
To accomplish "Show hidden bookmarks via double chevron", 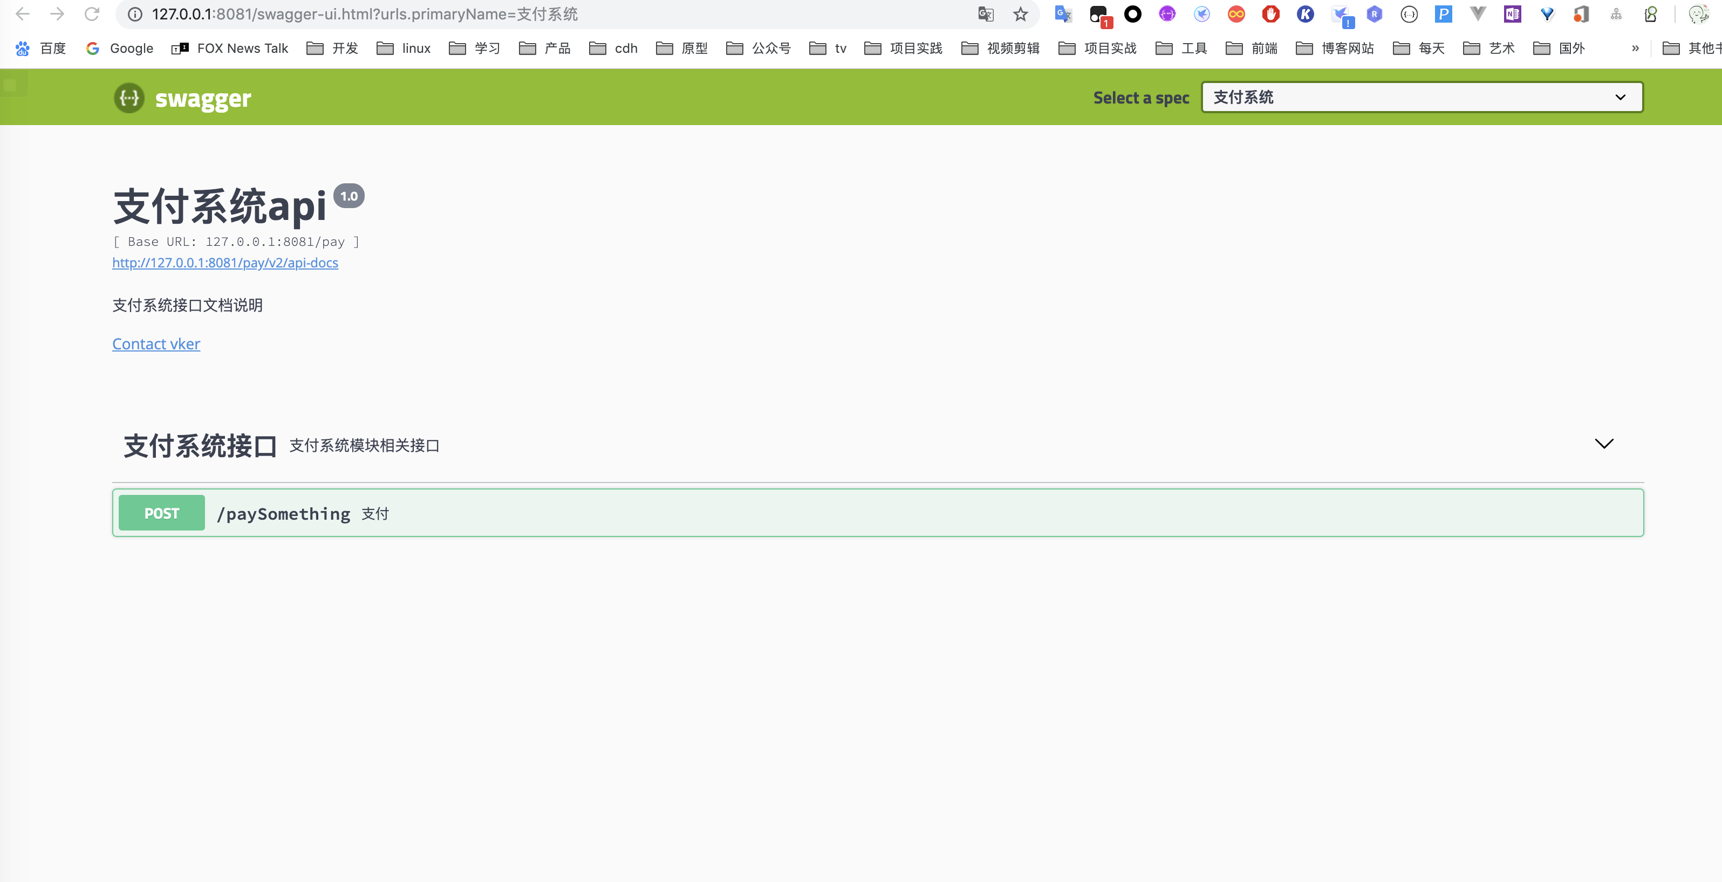I will (x=1635, y=48).
